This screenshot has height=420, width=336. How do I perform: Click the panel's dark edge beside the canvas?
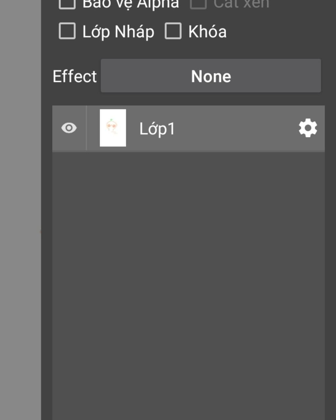coord(46,262)
